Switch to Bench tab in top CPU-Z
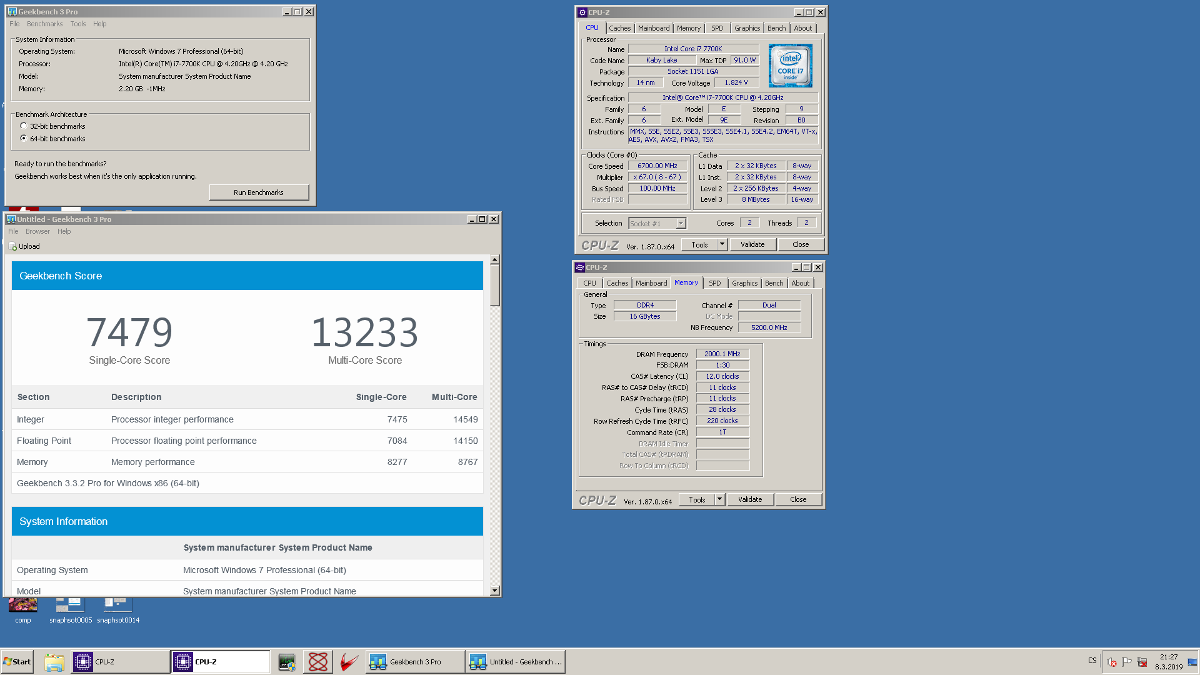The width and height of the screenshot is (1200, 675). 777,28
